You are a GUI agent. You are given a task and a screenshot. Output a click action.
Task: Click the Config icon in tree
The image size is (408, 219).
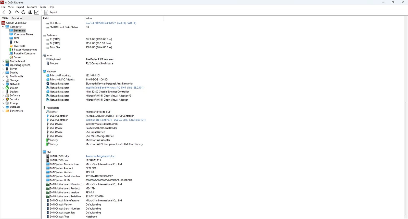pyautogui.click(x=7, y=103)
